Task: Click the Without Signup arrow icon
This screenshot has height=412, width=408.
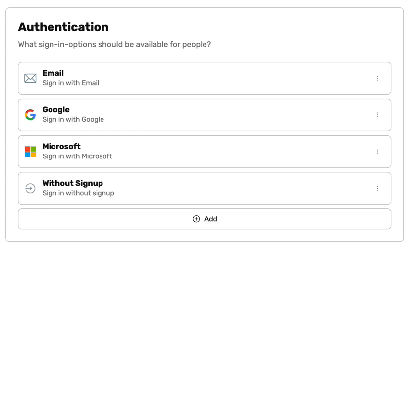Action: point(30,188)
